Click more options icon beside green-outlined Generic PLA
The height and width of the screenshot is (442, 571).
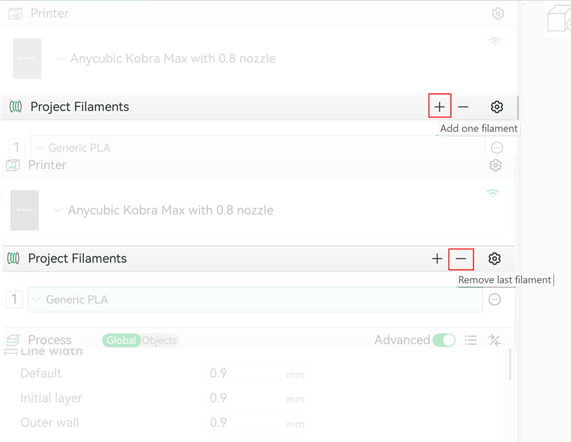(x=494, y=299)
